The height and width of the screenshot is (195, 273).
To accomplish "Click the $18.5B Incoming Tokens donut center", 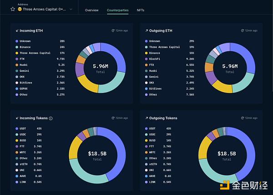I will click(x=98, y=156).
